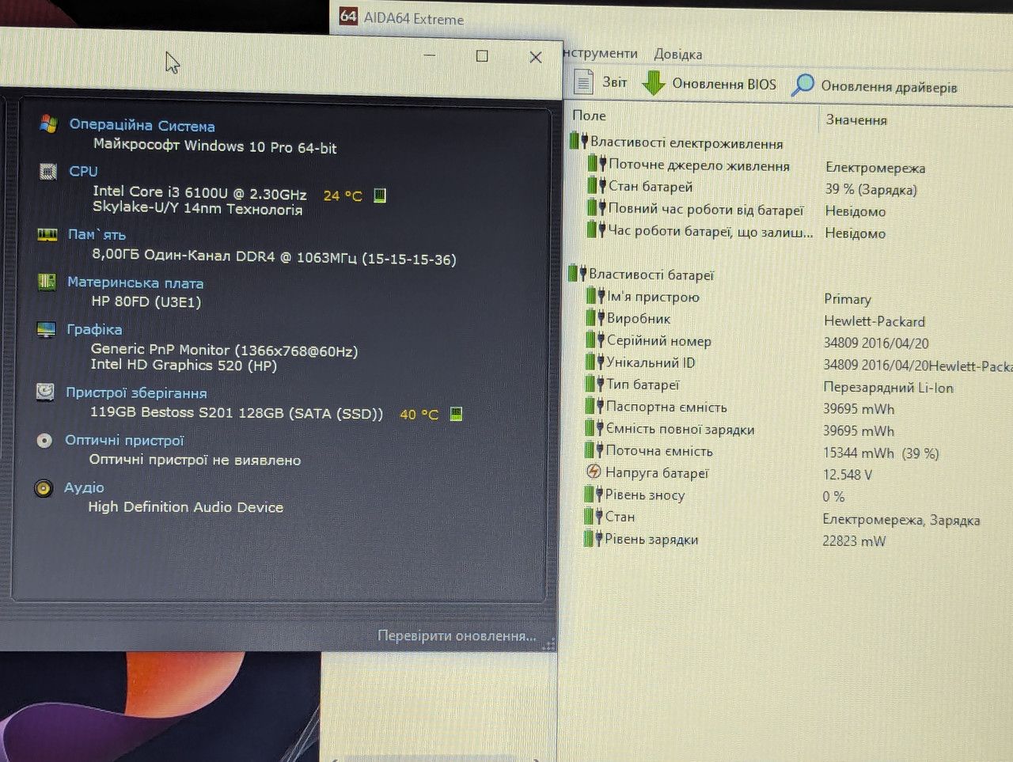Click the Значення column header

pos(856,119)
